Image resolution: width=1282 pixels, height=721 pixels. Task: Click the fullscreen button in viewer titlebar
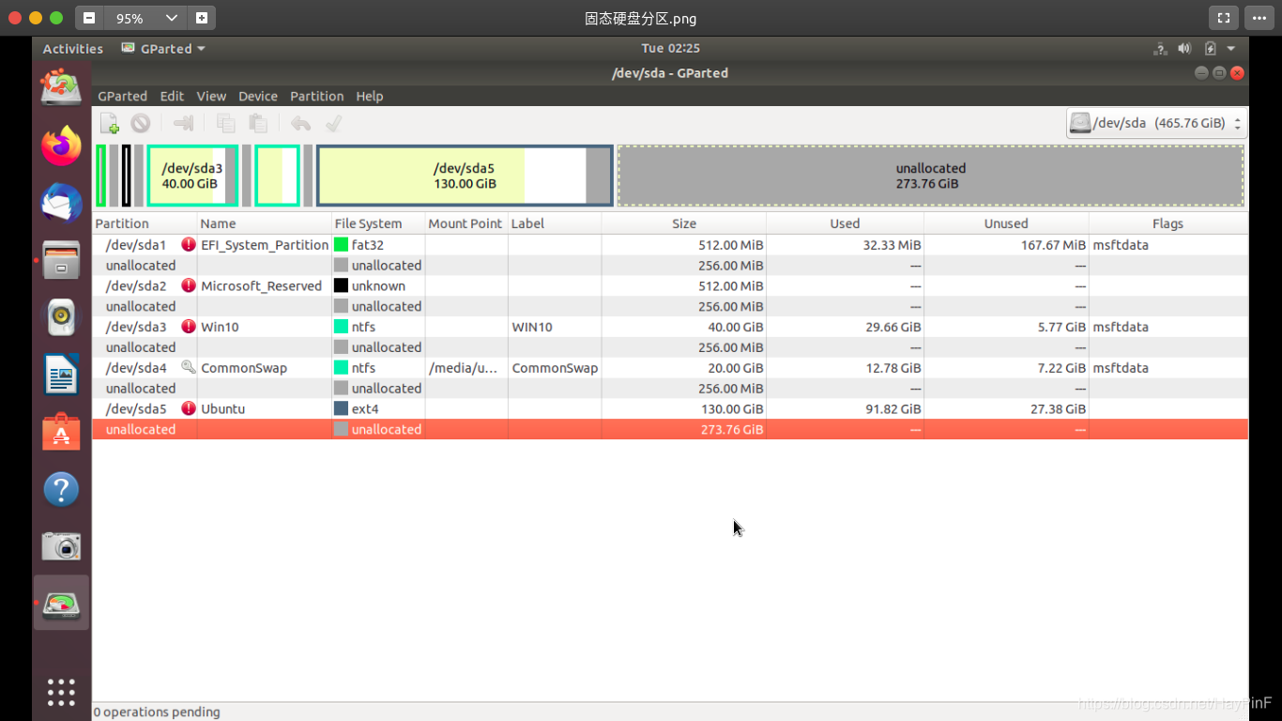[x=1223, y=18]
